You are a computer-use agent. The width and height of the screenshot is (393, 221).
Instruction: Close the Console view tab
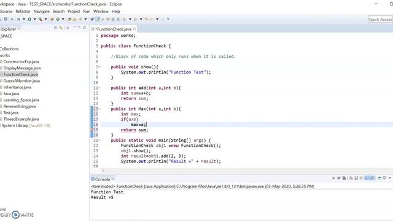[x=113, y=179]
